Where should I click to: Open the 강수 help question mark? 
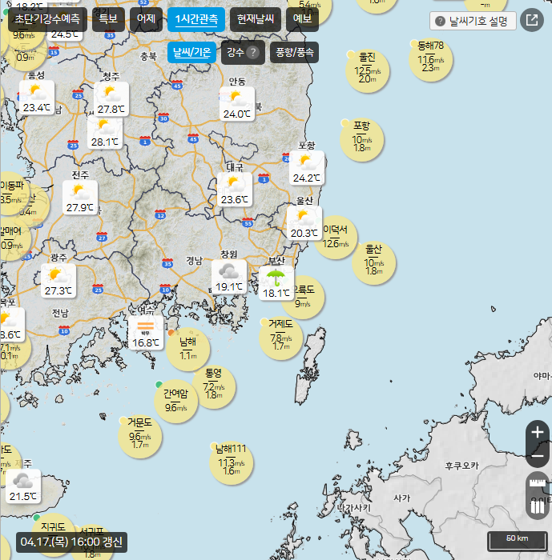click(252, 53)
